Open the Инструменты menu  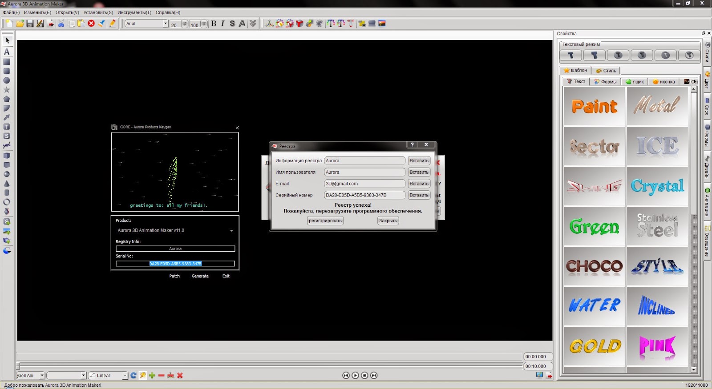(134, 12)
